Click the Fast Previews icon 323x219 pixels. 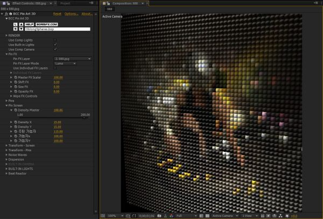click(269, 216)
